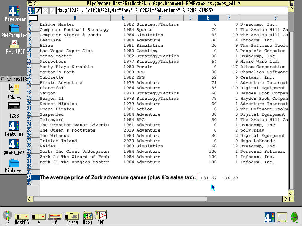
Task: Click the RISC OS acorn task manager icon
Action: point(294,217)
